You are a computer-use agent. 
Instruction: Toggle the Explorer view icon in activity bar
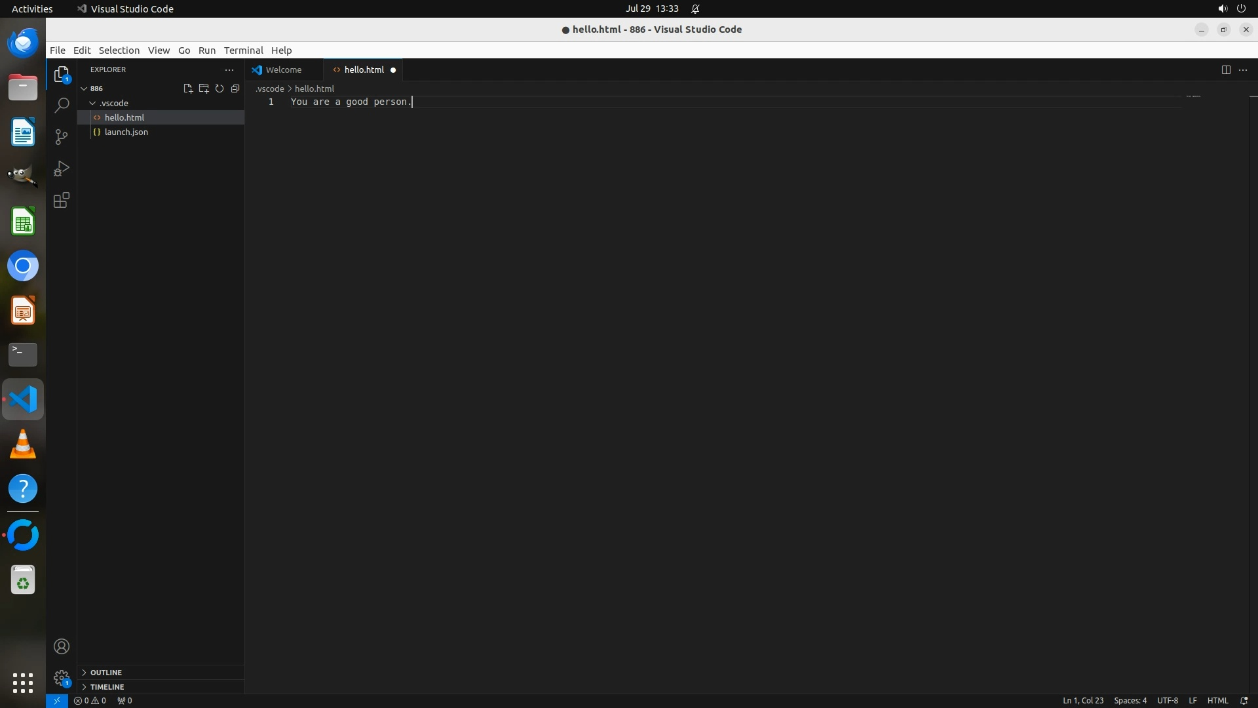[x=62, y=74]
